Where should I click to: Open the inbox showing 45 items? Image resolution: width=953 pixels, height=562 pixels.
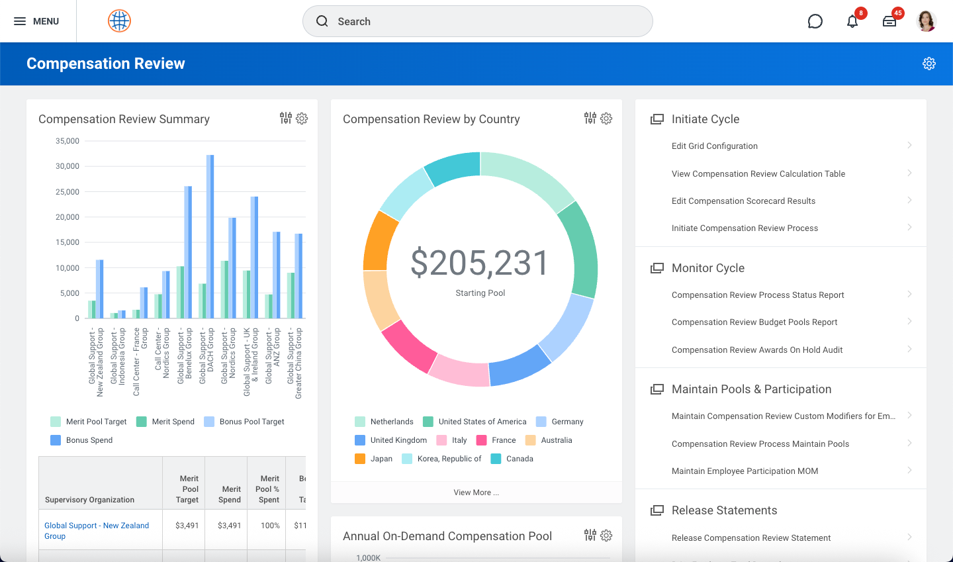pyautogui.click(x=889, y=21)
